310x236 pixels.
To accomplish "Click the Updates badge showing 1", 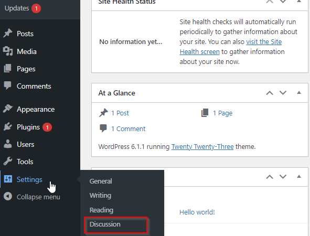I will [x=36, y=8].
